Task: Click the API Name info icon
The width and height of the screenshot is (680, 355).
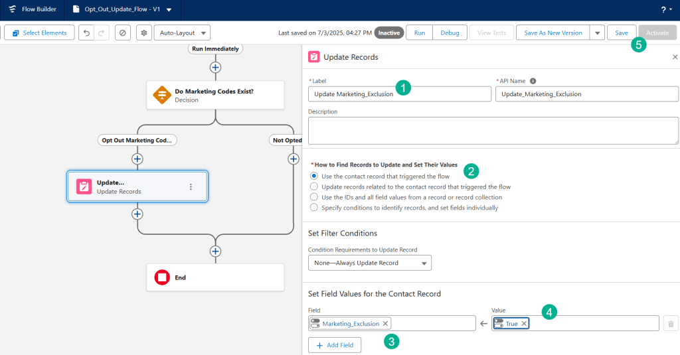Action: tap(533, 81)
